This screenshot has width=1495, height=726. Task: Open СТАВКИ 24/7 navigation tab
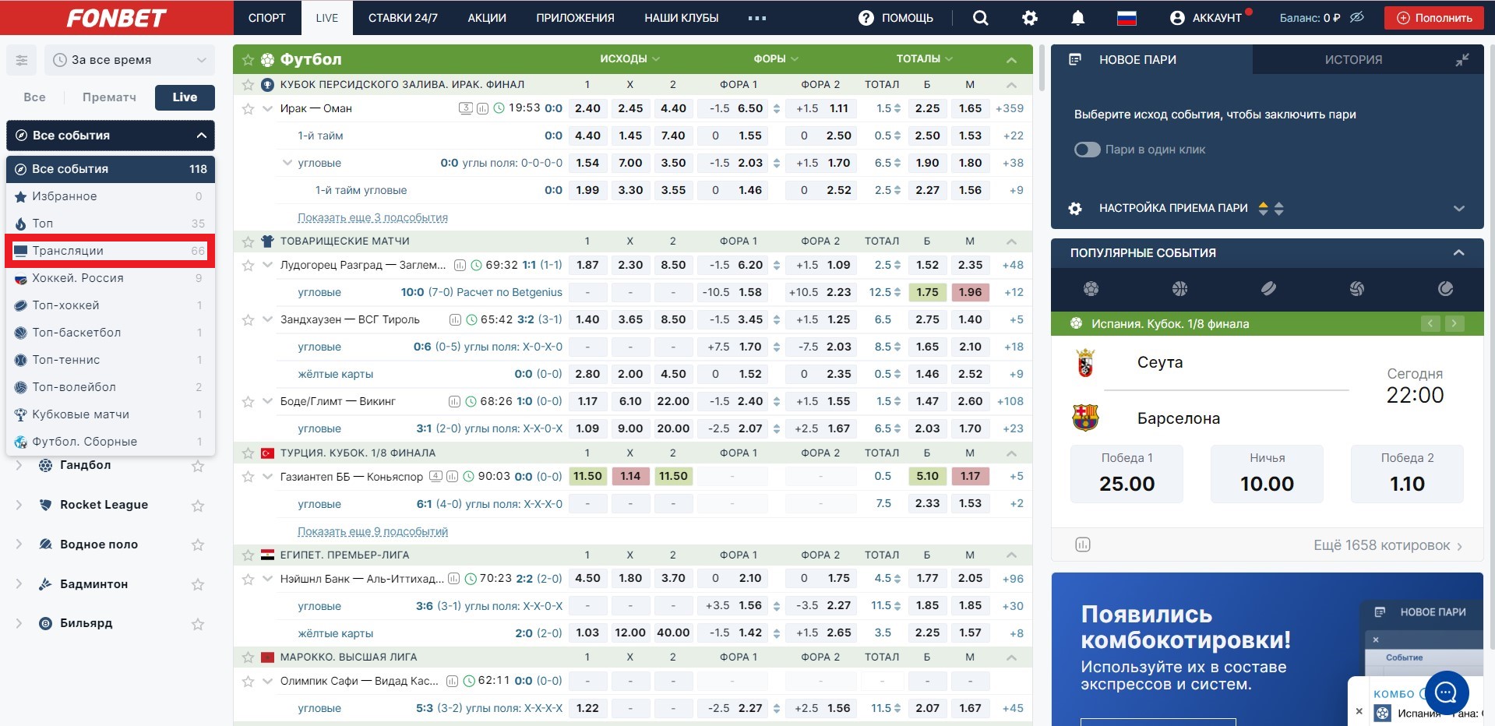click(x=403, y=18)
